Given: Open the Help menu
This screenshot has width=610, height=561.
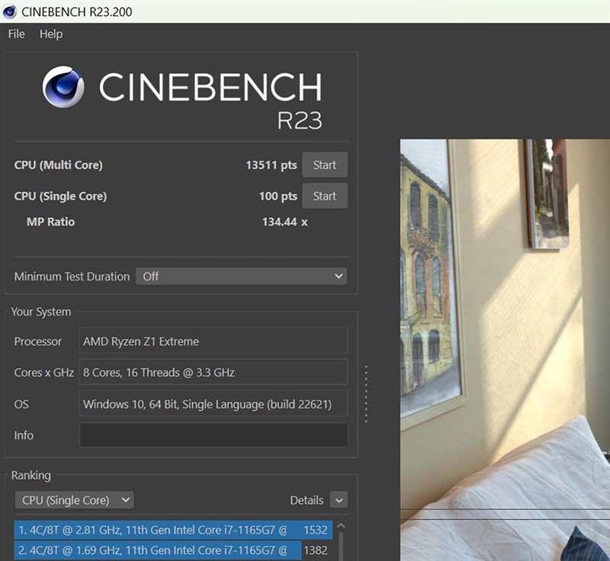Looking at the screenshot, I should tap(51, 34).
